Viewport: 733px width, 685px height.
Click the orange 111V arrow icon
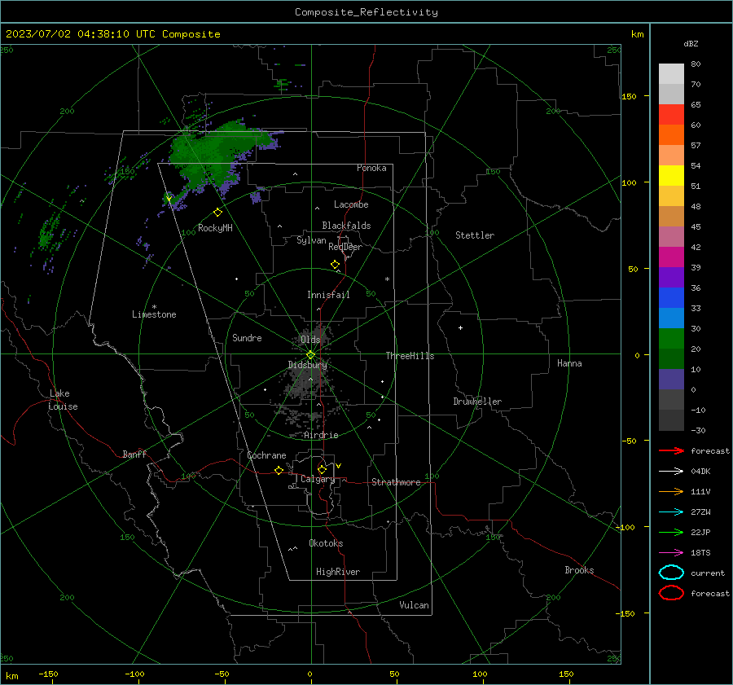pos(671,491)
